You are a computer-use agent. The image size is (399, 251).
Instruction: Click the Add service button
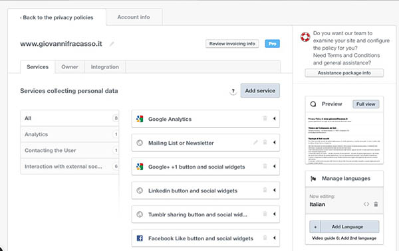coord(260,91)
